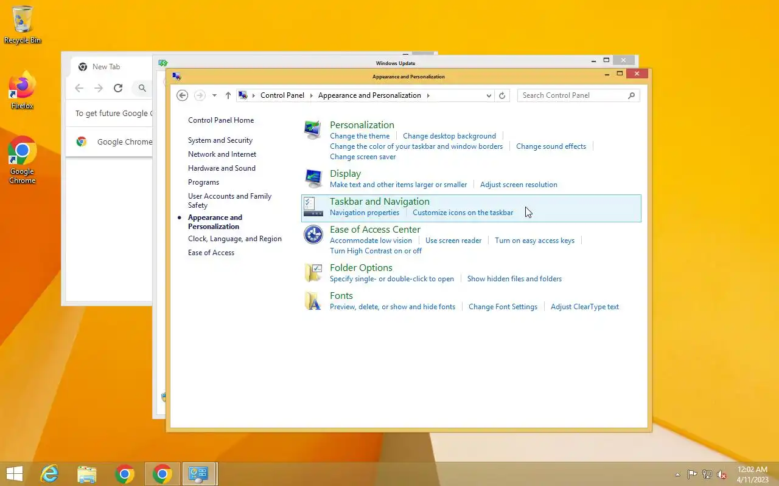
Task: Open the address bar history dropdown
Action: tap(489, 95)
